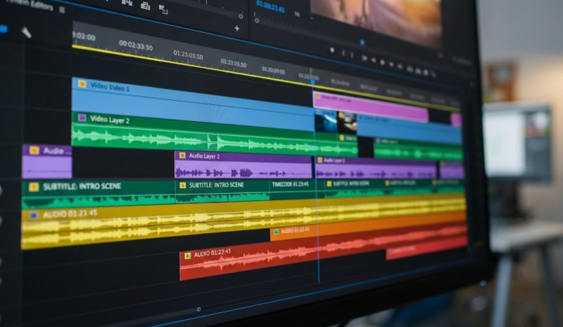
Task: Click the badge on the yellow AUDIO 01:23:45 clip
Action: [33, 216]
